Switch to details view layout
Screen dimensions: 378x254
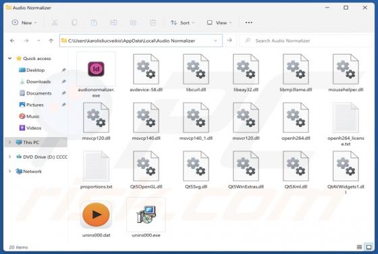(359, 247)
